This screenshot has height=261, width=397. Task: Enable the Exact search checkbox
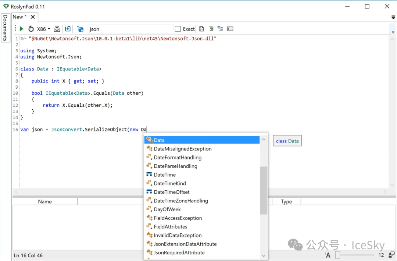178,29
